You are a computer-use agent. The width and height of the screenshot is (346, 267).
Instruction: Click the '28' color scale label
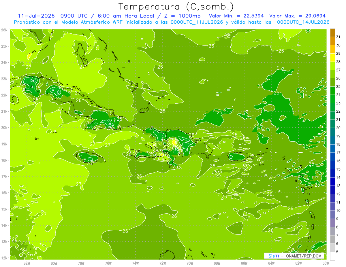[x=339, y=62]
